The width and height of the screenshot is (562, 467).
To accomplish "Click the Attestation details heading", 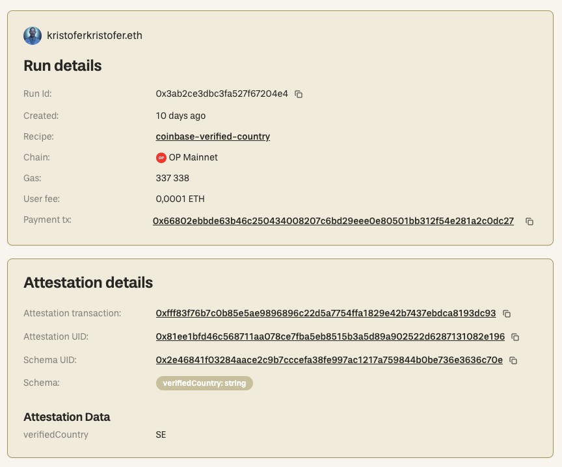I will coord(88,283).
